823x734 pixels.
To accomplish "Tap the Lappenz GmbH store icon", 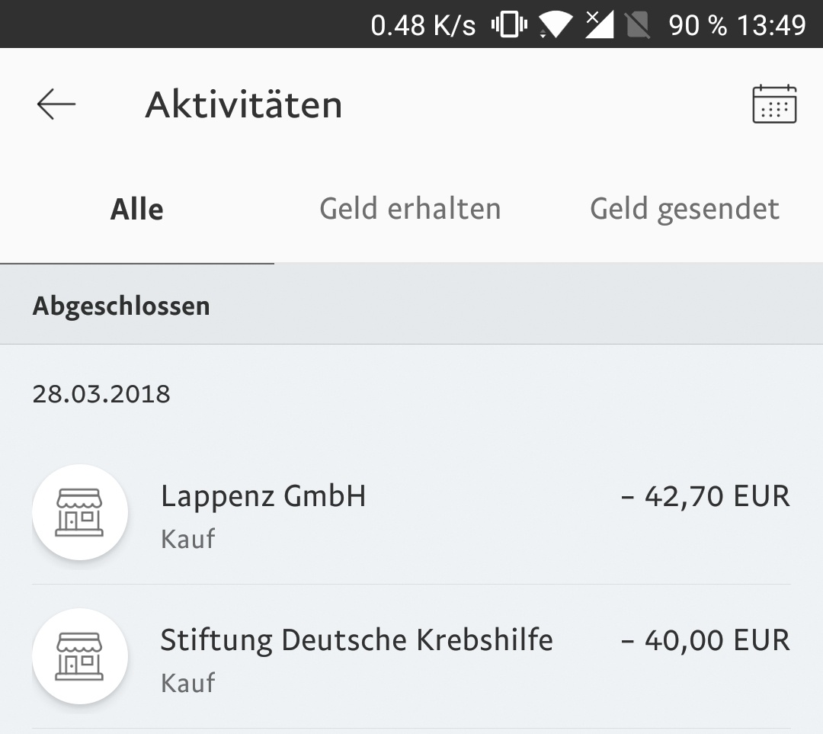I will [80, 512].
